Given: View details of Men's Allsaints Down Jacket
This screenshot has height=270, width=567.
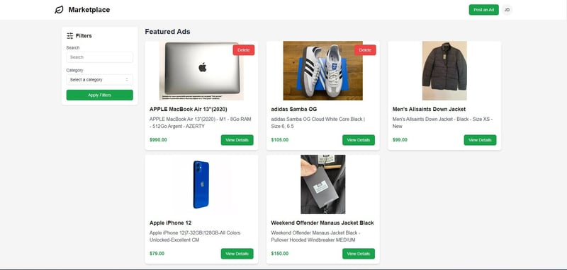Looking at the screenshot, I should point(480,140).
